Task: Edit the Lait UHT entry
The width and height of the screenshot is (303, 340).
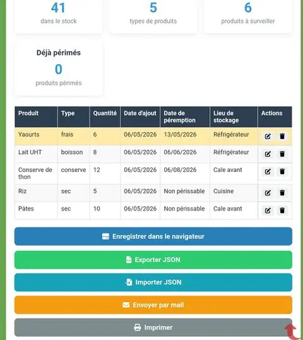Action: click(268, 154)
